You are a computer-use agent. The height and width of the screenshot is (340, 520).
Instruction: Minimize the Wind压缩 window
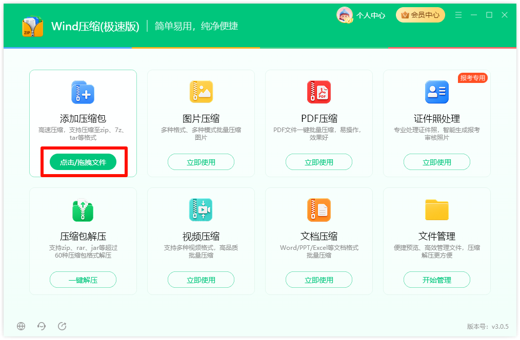(x=473, y=15)
